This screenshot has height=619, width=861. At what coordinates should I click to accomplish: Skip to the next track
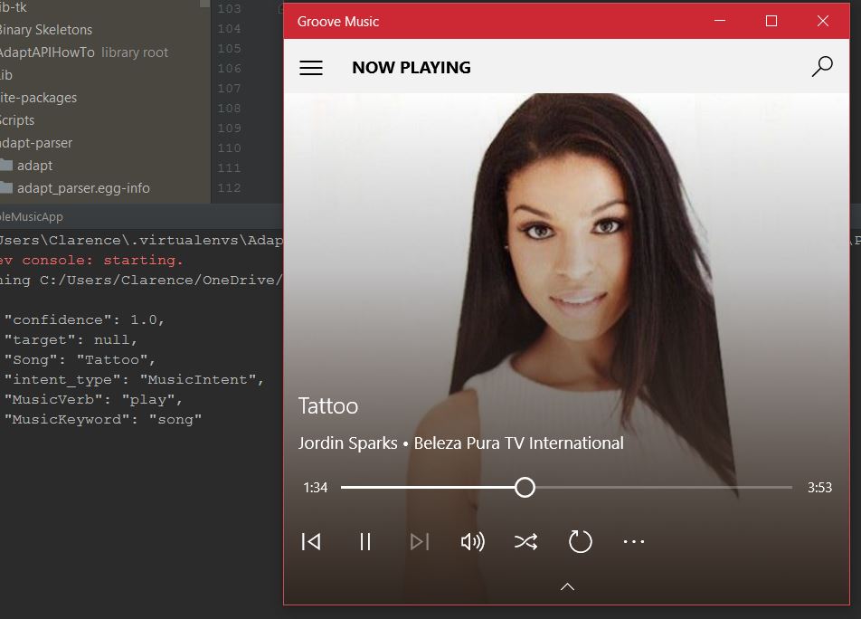coord(419,541)
